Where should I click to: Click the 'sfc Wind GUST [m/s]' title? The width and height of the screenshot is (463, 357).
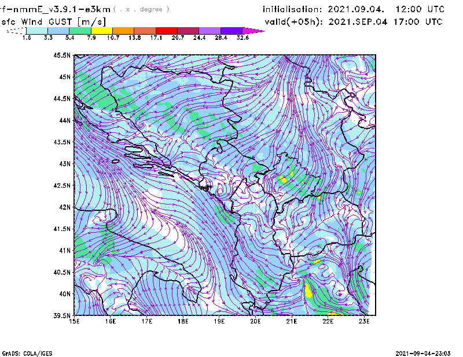(x=54, y=22)
